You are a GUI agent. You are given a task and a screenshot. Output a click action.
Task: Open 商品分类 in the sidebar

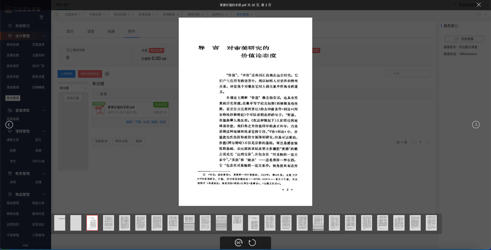(38, 203)
